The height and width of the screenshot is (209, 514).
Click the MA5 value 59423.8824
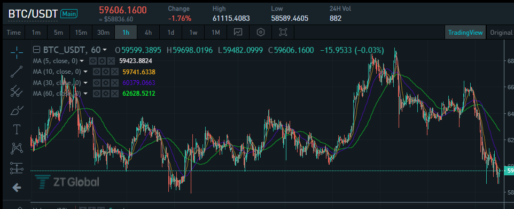(136, 61)
